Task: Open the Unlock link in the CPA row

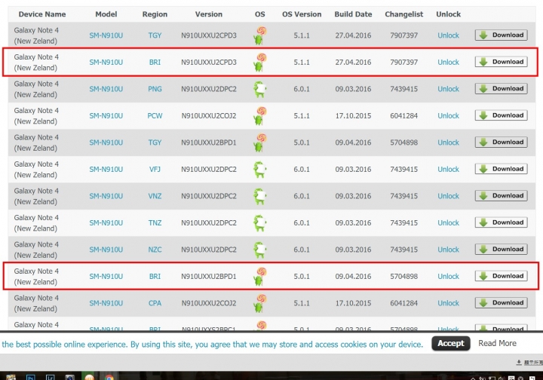Action: [x=448, y=303]
